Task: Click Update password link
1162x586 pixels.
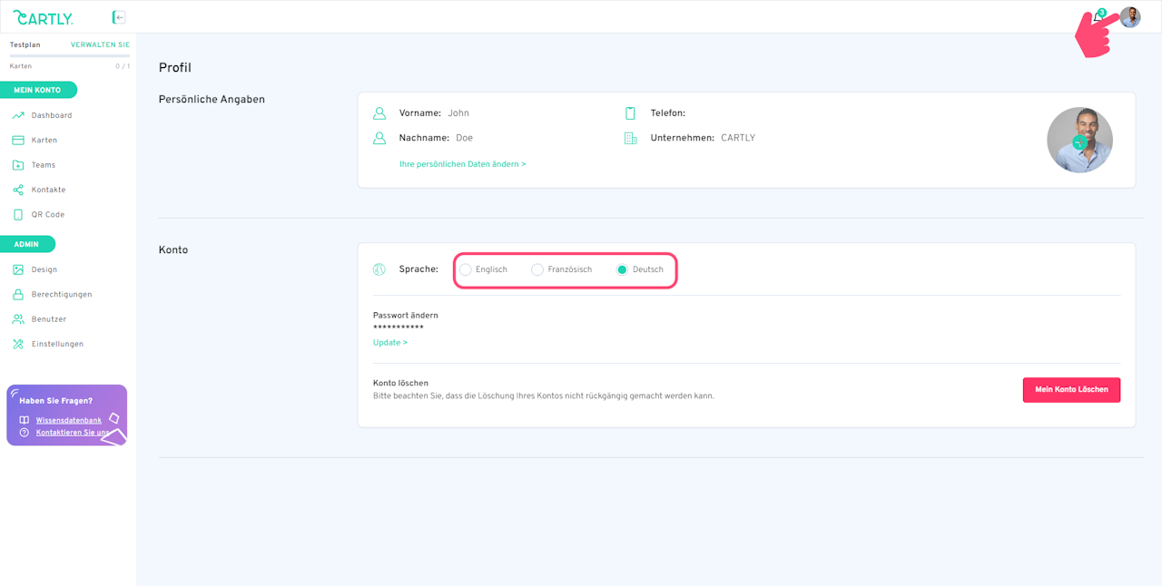Action: (390, 343)
